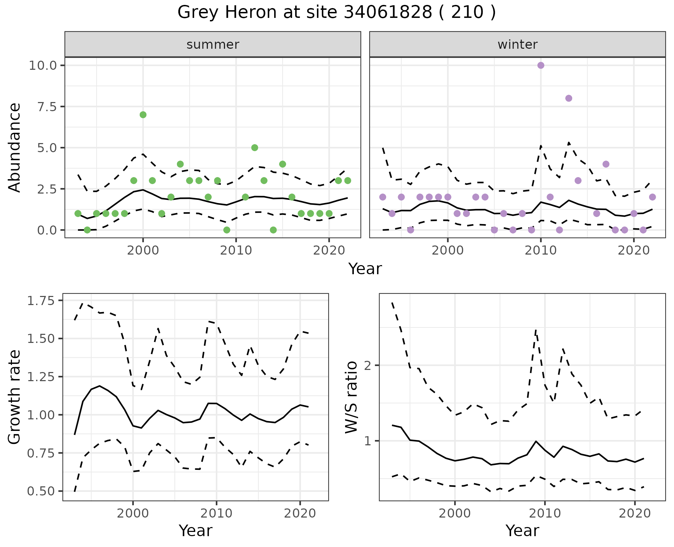674x547 pixels.
Task: Click the W/S ratio y-axis label
Action: point(351,397)
